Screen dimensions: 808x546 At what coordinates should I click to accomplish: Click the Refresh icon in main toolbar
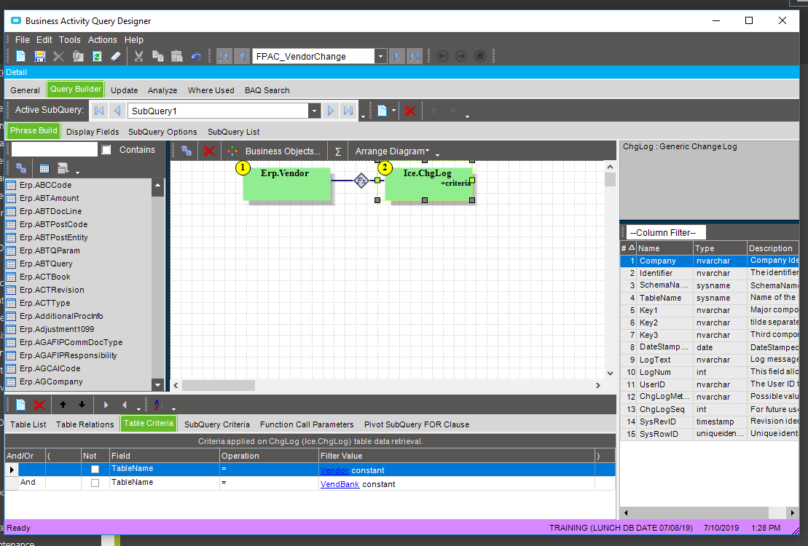96,56
